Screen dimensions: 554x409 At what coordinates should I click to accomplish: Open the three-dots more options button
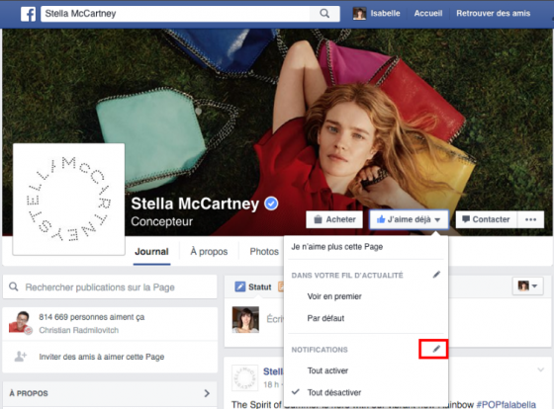[x=530, y=219]
